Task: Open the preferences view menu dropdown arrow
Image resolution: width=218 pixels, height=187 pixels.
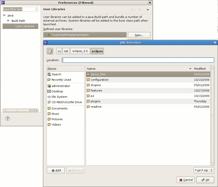Action: (148, 10)
